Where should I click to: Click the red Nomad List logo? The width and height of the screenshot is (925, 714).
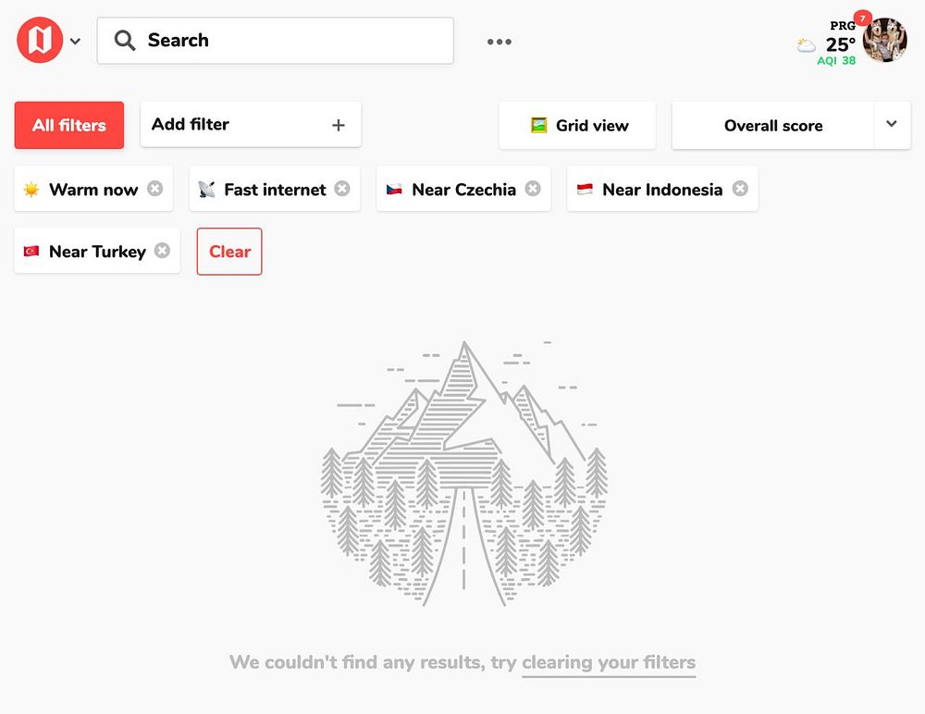39,41
